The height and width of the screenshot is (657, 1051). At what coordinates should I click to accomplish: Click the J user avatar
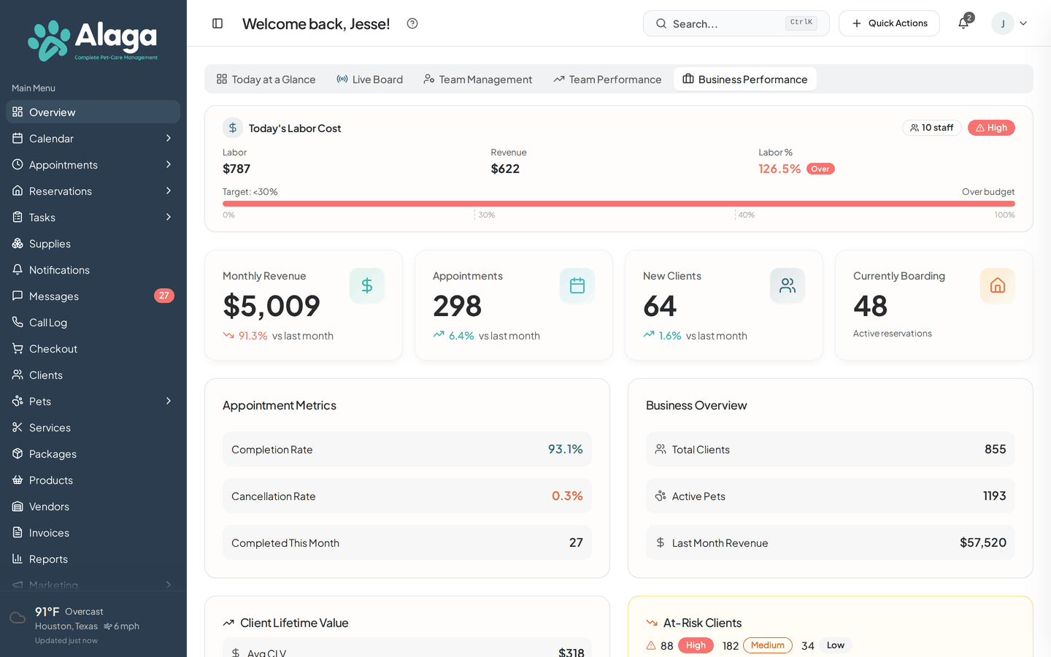click(1003, 23)
